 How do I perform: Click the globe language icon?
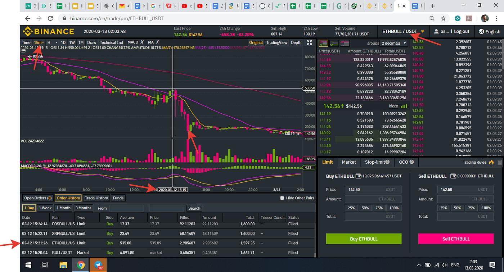click(x=481, y=31)
